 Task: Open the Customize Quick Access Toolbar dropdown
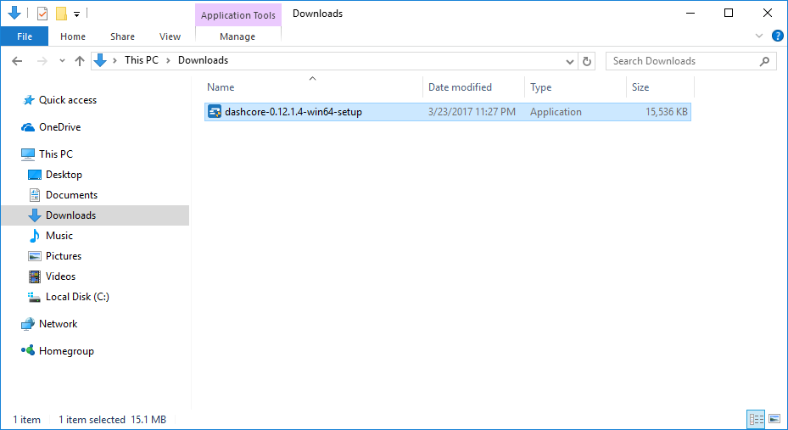tap(76, 14)
